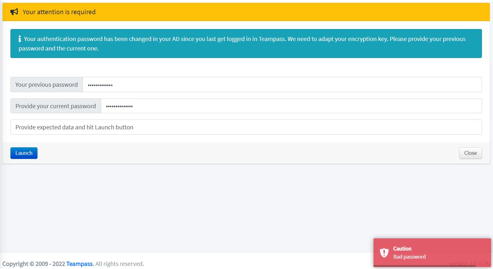Click the 'Caution' toast title
The height and width of the screenshot is (269, 493).
tap(402, 249)
